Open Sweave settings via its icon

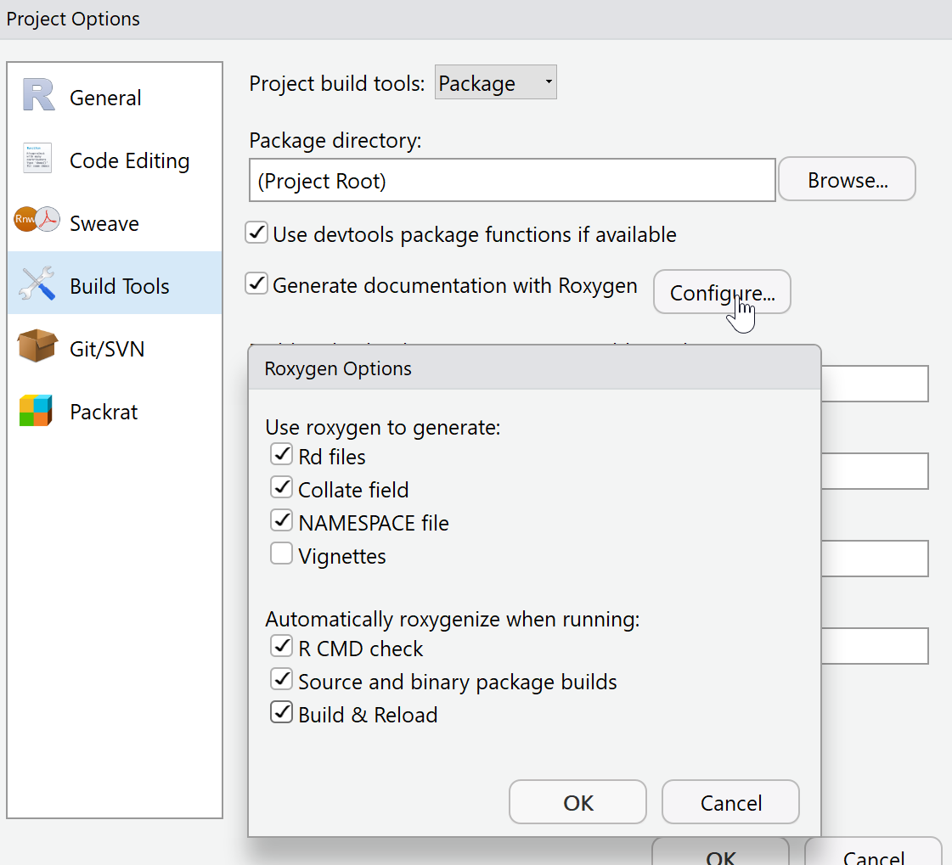pos(36,222)
